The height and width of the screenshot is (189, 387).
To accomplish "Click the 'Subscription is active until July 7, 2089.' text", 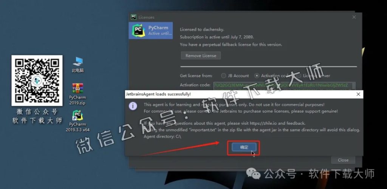I will point(217,37).
